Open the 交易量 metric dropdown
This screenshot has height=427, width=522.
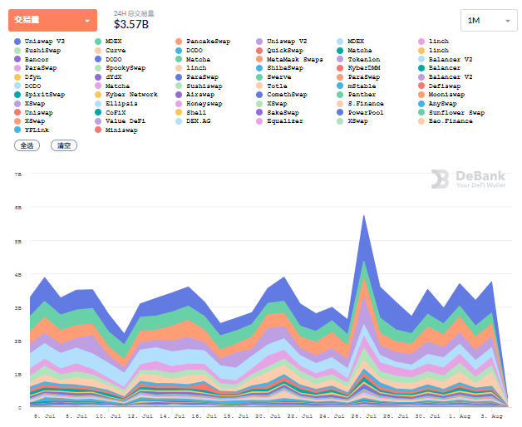(x=52, y=20)
